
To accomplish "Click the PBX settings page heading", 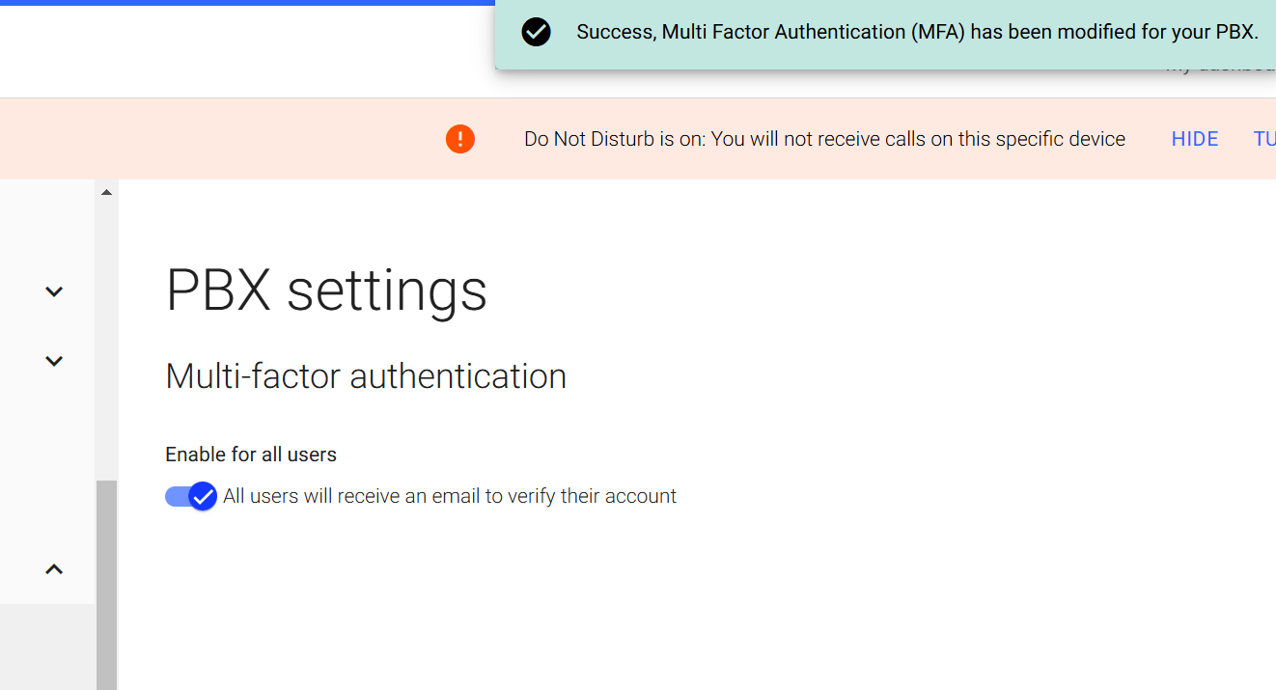I will click(326, 290).
